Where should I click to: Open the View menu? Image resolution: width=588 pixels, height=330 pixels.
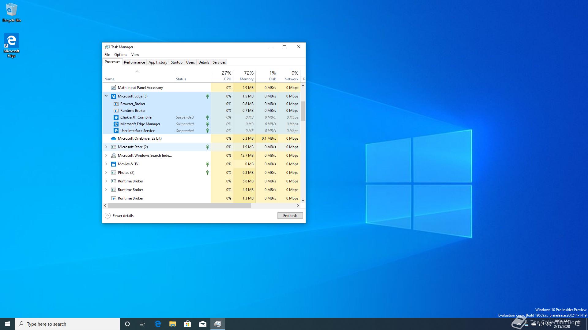(135, 55)
